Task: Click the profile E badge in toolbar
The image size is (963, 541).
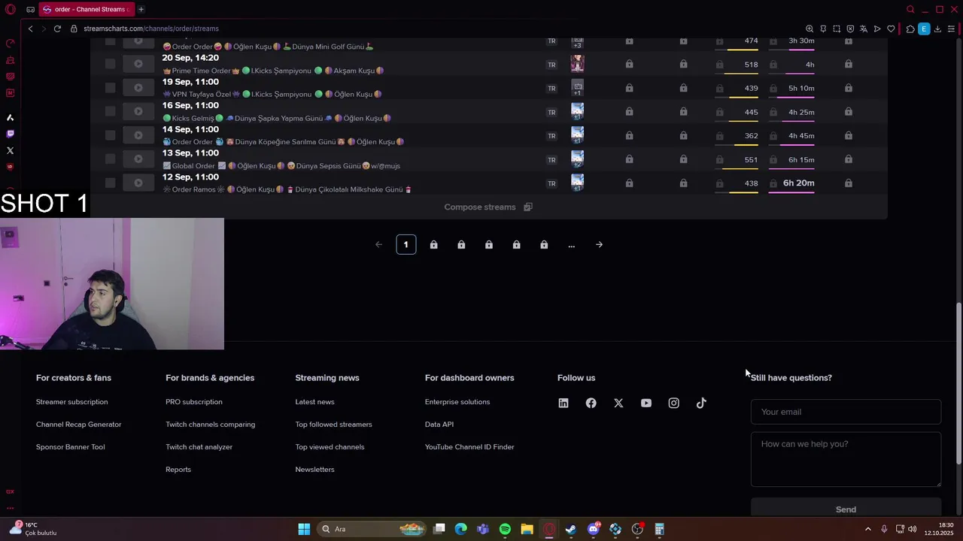Action: point(924,29)
